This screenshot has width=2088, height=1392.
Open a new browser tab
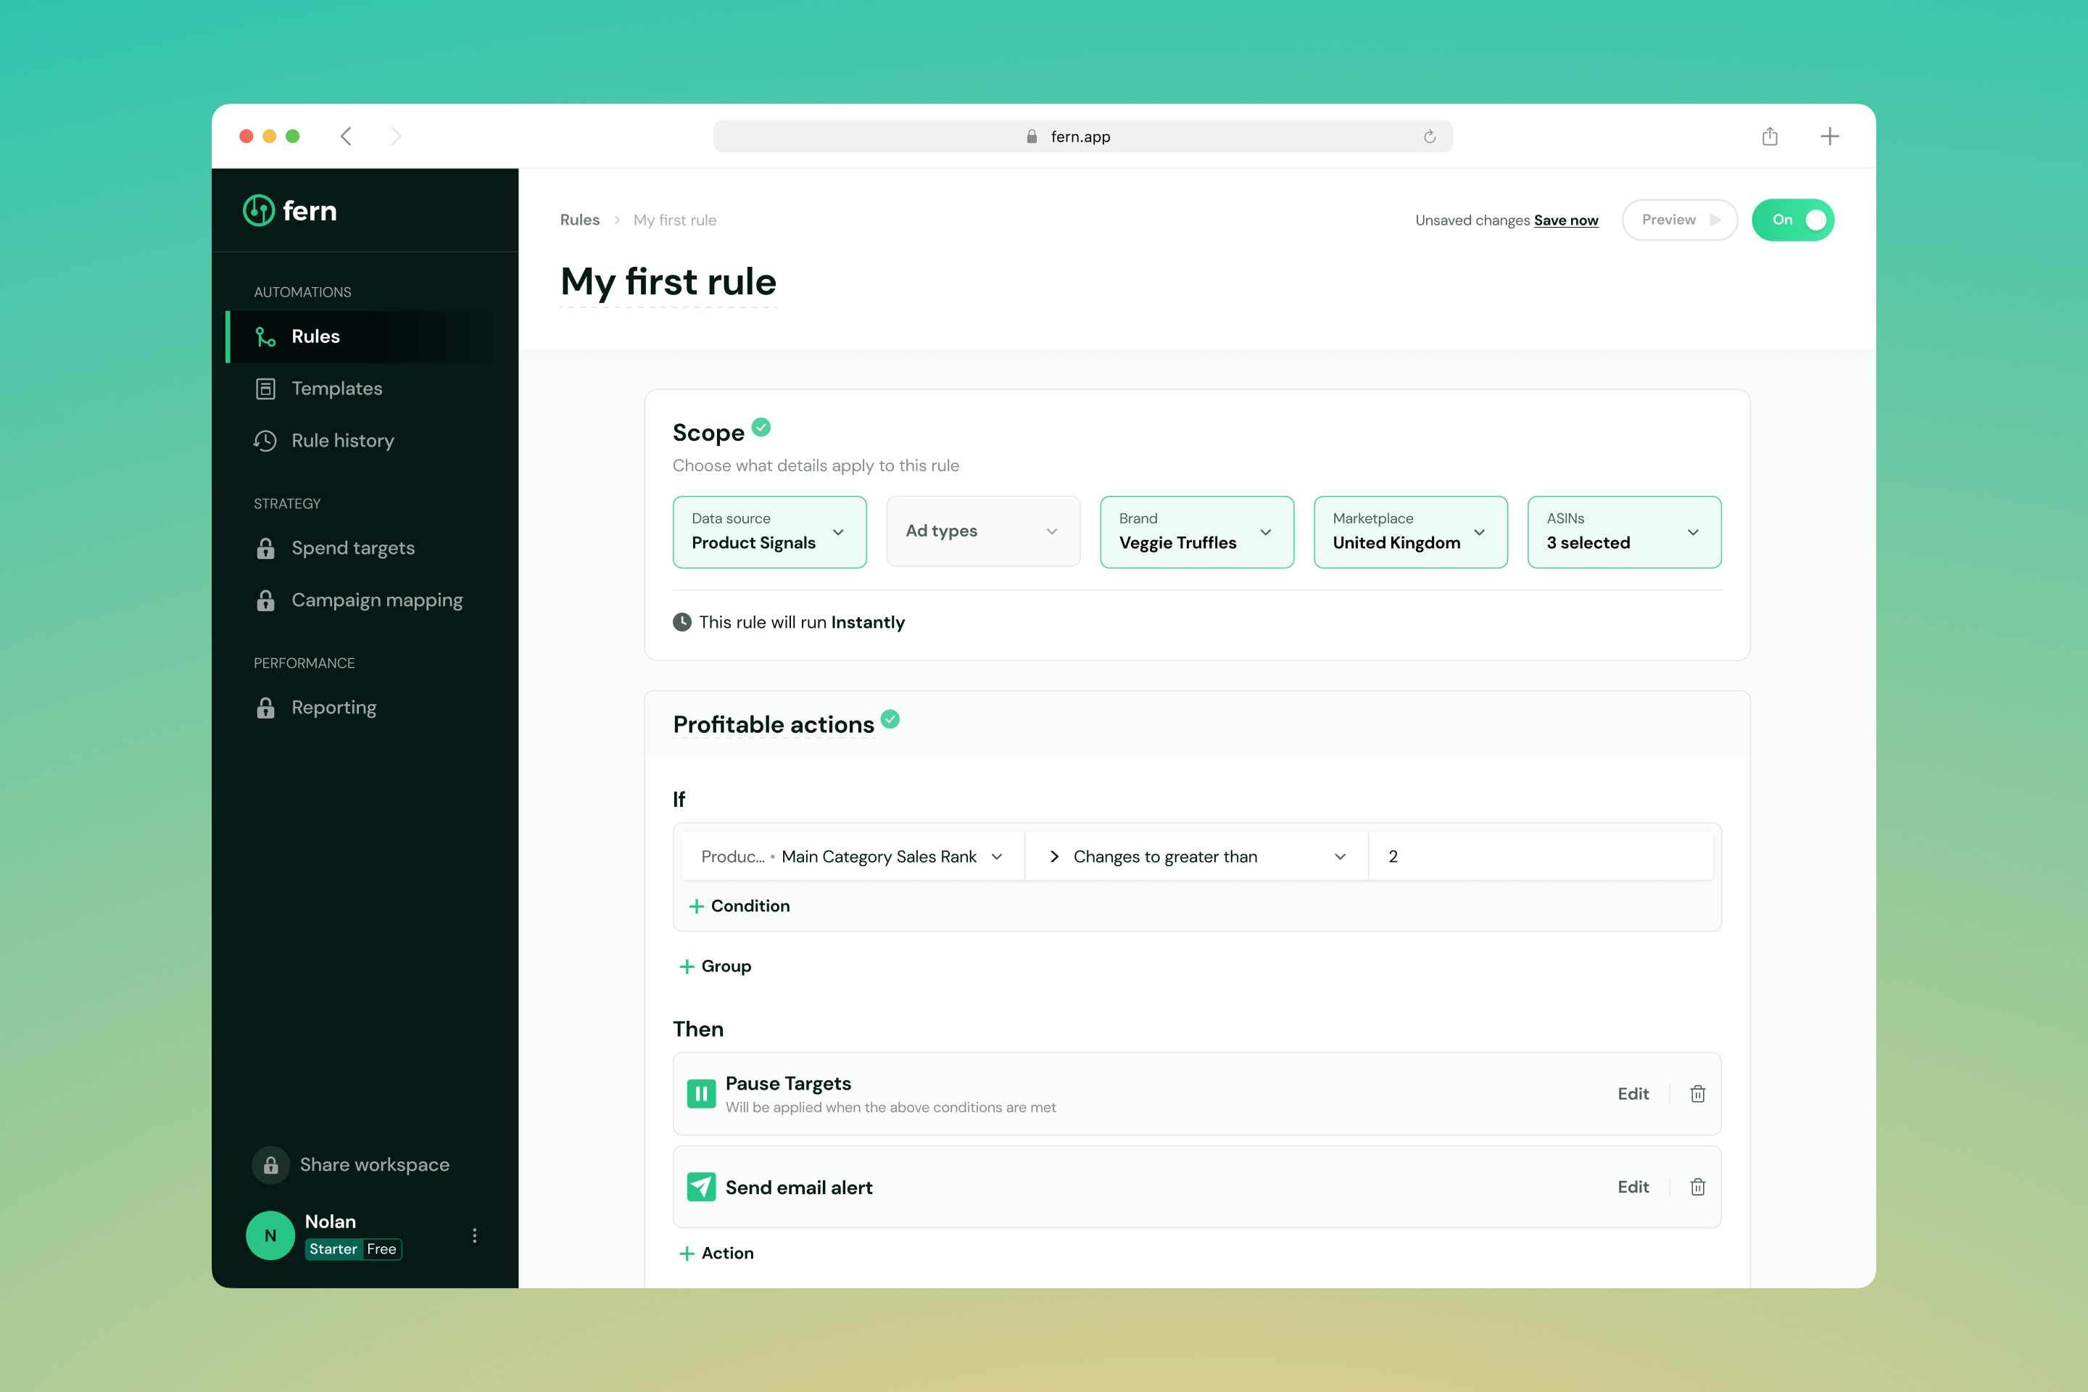[x=1830, y=136]
